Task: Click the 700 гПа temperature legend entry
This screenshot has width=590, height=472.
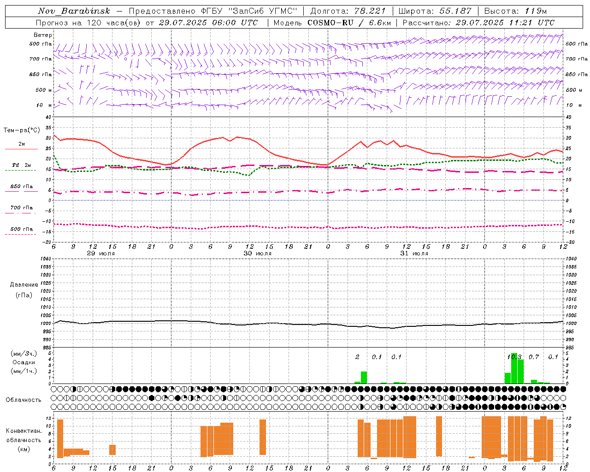Action: coord(22,207)
